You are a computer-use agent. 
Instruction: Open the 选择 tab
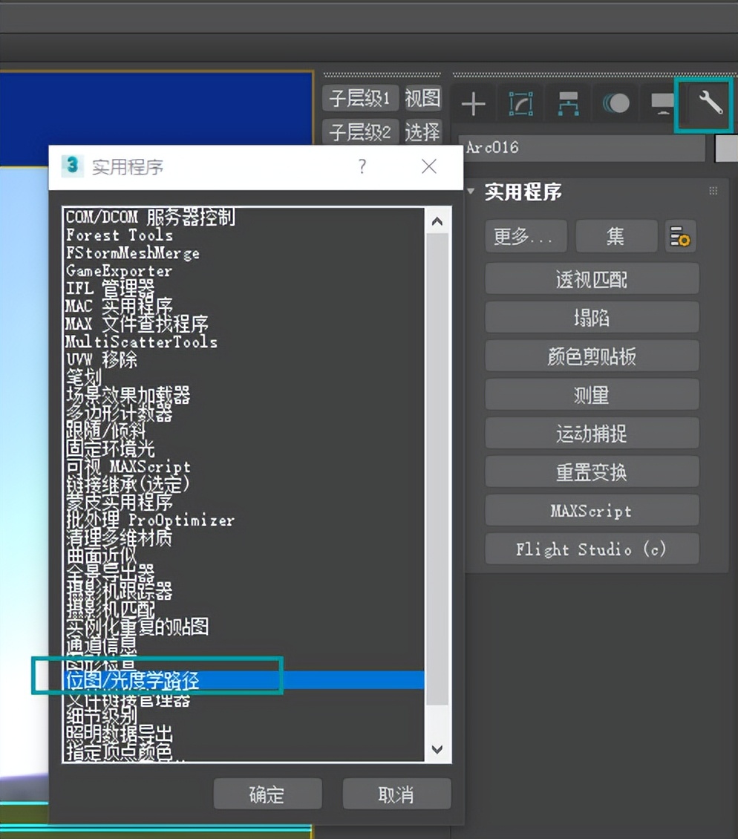click(422, 133)
